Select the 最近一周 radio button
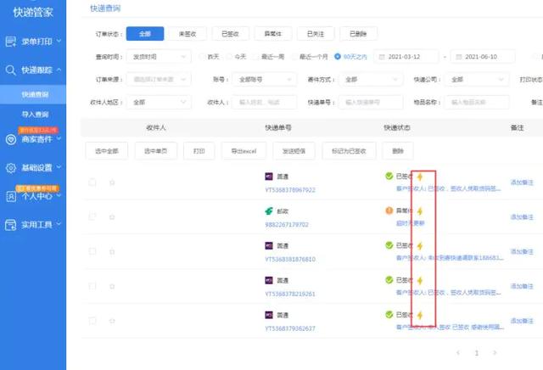The image size is (543, 370). (256, 57)
